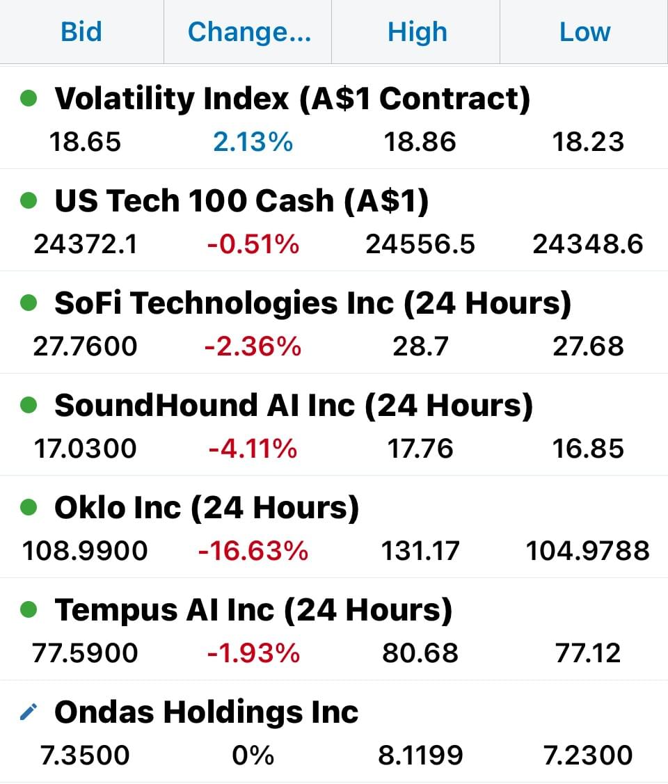668x784 pixels.
Task: Click the green dot beside SoFi Technologies
Action: (x=29, y=303)
